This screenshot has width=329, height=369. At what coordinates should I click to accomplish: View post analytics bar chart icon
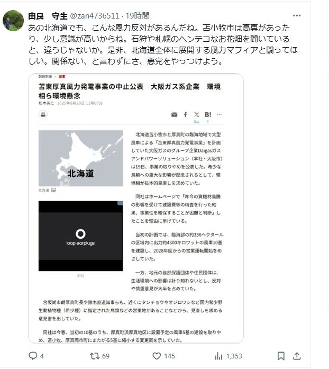pos(218,356)
